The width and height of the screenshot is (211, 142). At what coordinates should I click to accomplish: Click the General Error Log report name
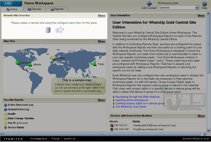tap(18, 109)
